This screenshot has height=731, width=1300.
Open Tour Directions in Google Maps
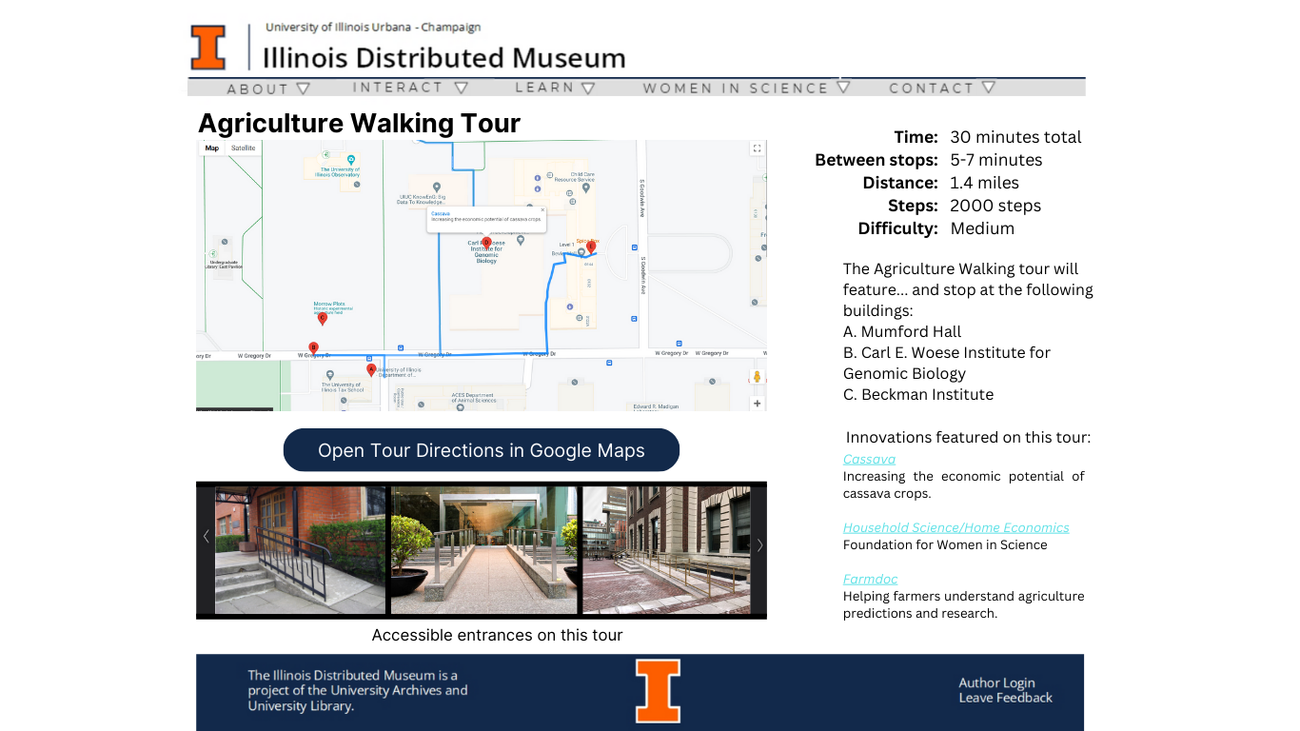(482, 450)
